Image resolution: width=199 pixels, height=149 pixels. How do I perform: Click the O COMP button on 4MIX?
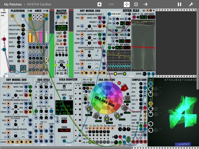click(47, 11)
